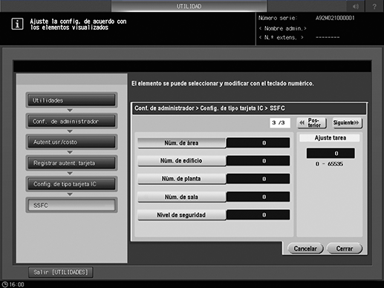Screen dimensions: 384x288
Task: Select Núm. de área setting
Action: (181, 143)
